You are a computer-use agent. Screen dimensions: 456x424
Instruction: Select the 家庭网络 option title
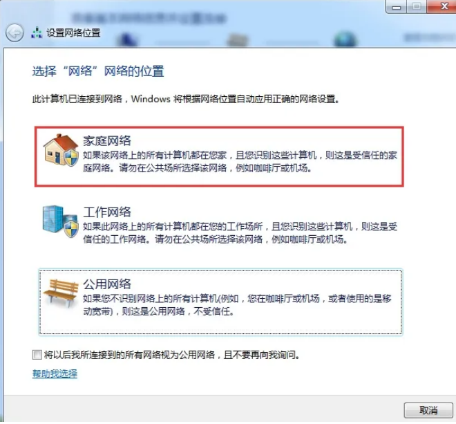click(107, 141)
